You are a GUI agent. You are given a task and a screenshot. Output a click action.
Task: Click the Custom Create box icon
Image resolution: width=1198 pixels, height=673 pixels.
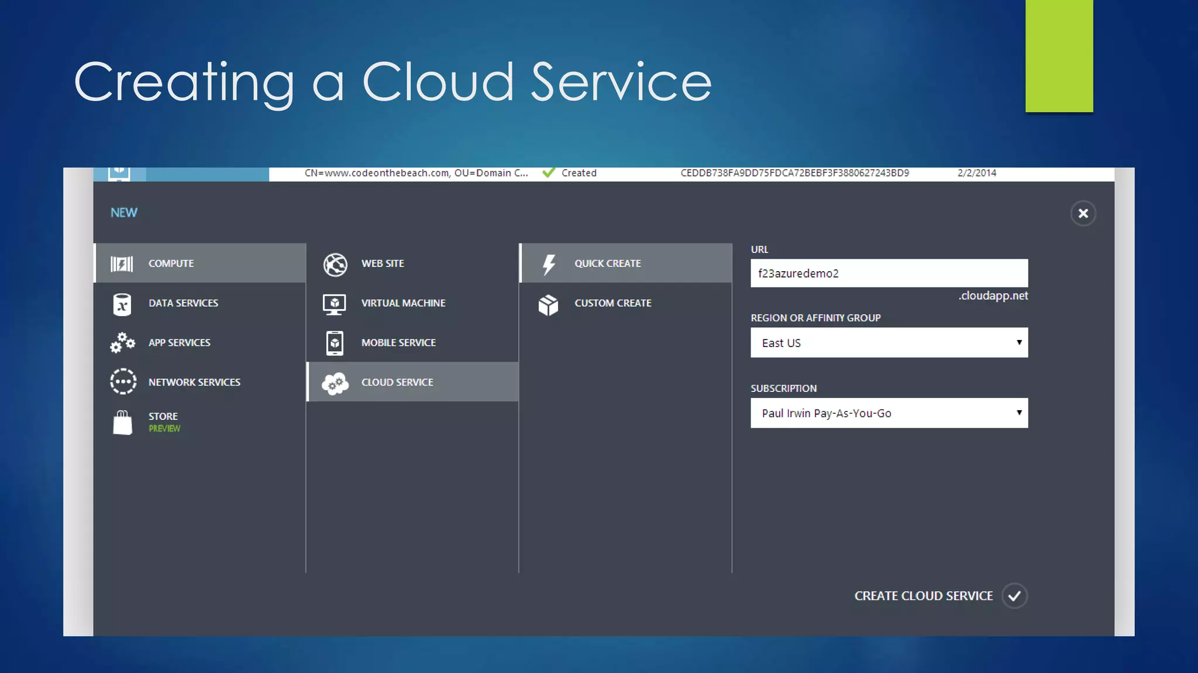point(548,304)
